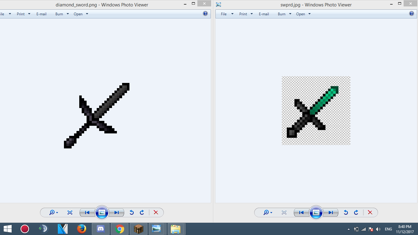Open Firefox from taskbar
The width and height of the screenshot is (418, 235).
click(82, 229)
